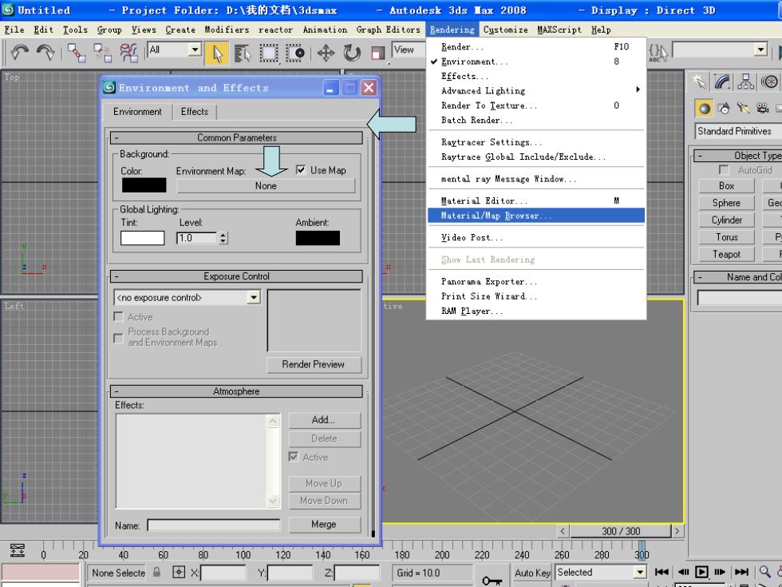Click the Redo arrow in main toolbar
The image size is (782, 587).
tap(45, 53)
